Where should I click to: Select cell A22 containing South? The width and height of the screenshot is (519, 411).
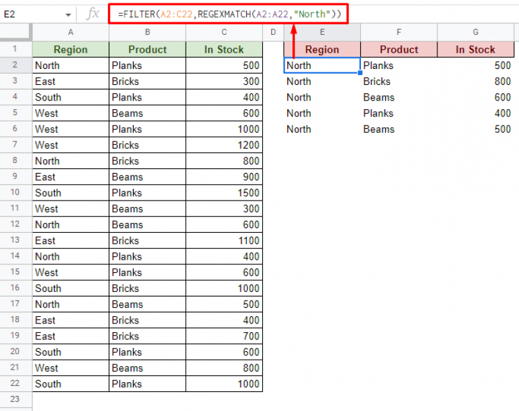[x=70, y=384]
